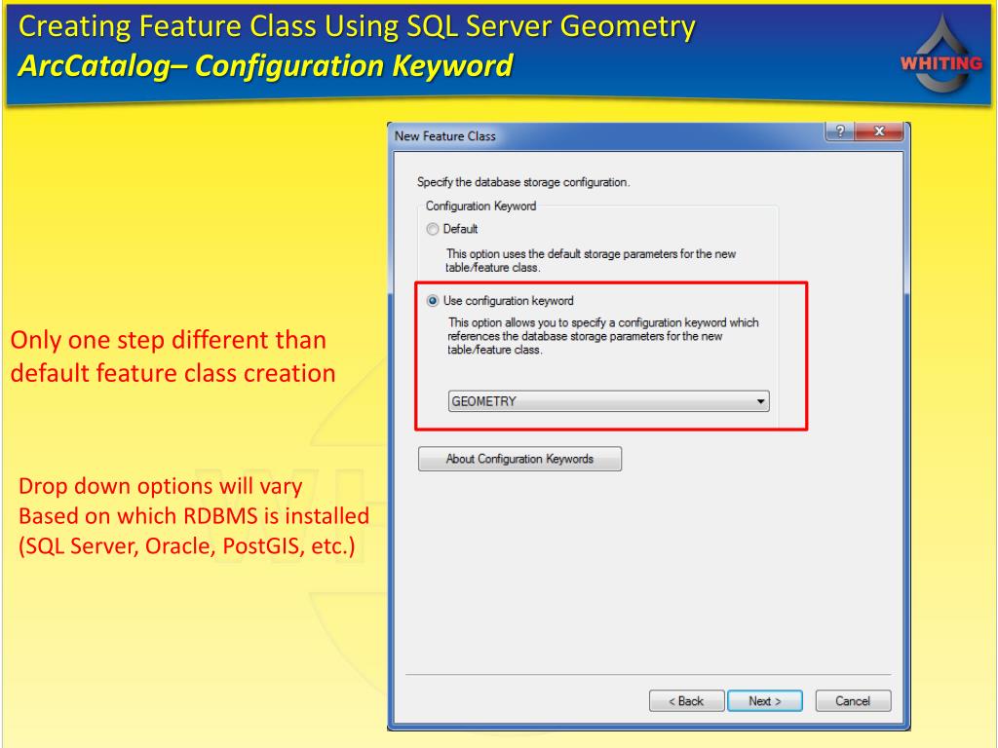
Task: Click the Back button
Action: click(x=686, y=701)
